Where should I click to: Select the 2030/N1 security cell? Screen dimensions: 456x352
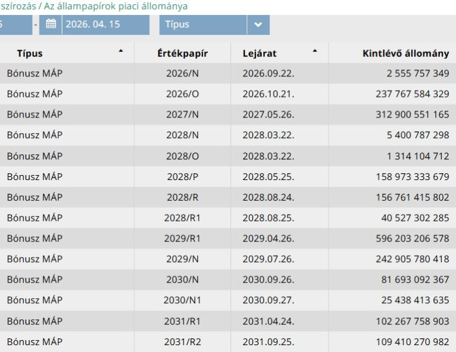pos(182,300)
